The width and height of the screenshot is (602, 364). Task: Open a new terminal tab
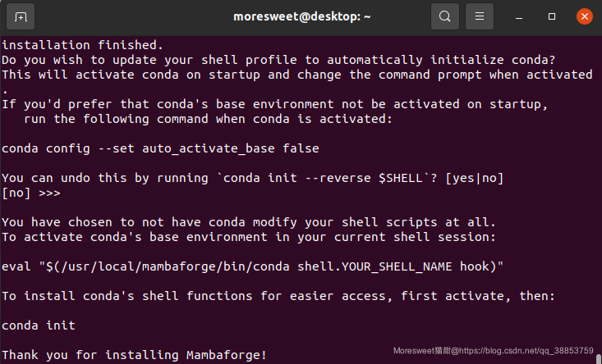point(21,16)
